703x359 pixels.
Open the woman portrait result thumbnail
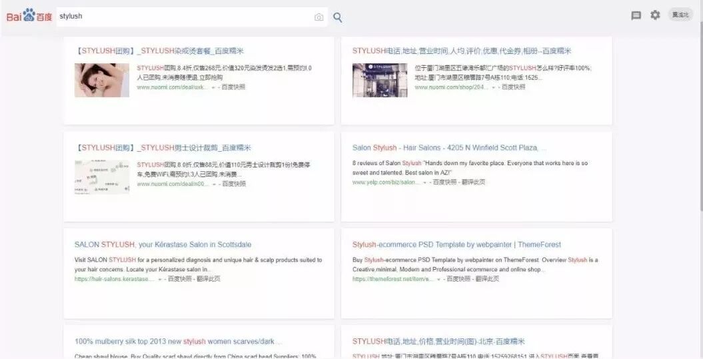pos(102,80)
